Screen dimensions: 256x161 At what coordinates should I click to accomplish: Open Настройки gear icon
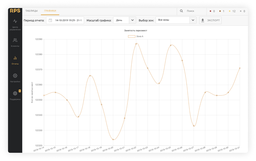pyautogui.click(x=15, y=76)
